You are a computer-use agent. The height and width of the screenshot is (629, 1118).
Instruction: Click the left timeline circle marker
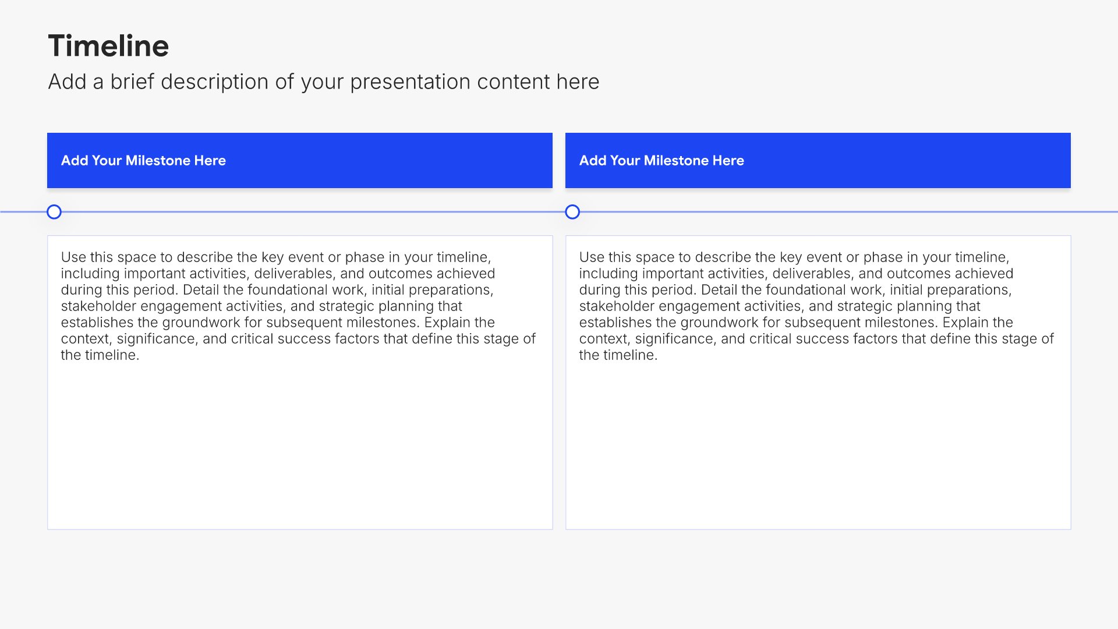[54, 212]
